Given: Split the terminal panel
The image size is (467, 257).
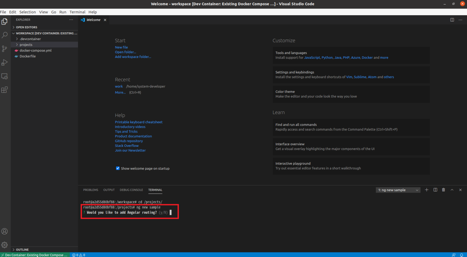Looking at the screenshot, I should 435,190.
